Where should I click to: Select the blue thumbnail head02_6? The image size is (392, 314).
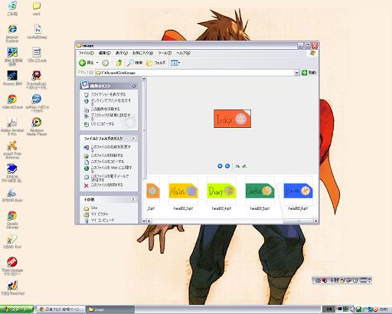click(298, 191)
